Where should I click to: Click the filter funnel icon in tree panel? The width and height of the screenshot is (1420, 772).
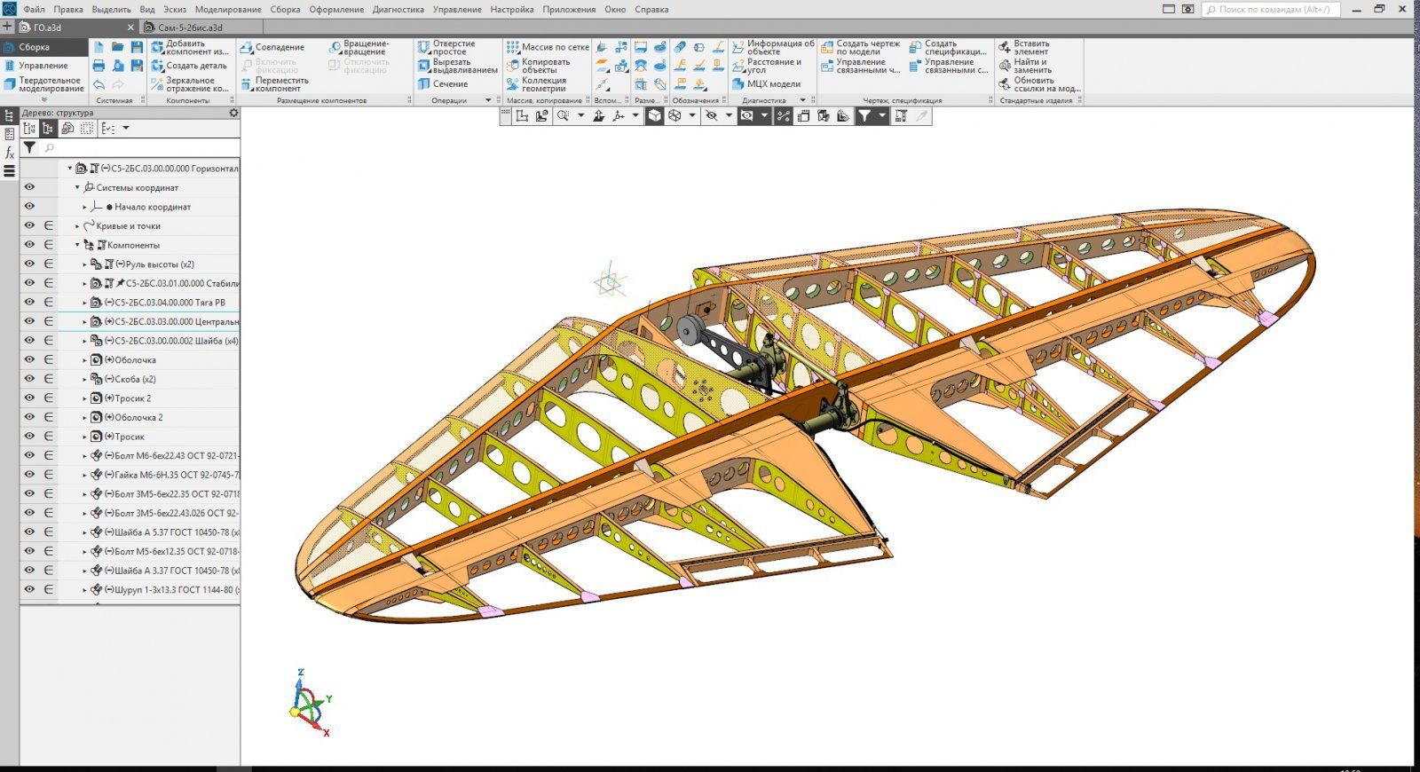pos(29,148)
